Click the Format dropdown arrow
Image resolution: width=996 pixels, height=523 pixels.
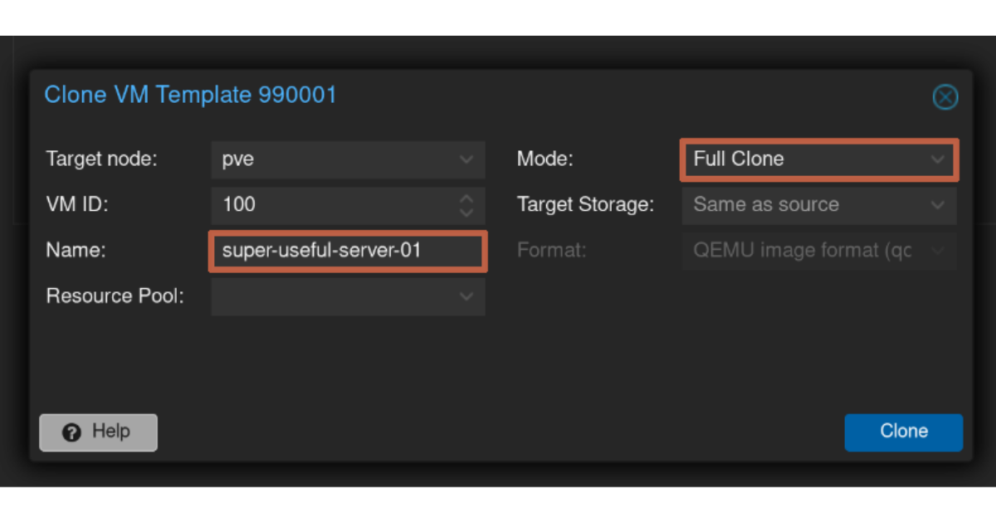click(x=938, y=251)
